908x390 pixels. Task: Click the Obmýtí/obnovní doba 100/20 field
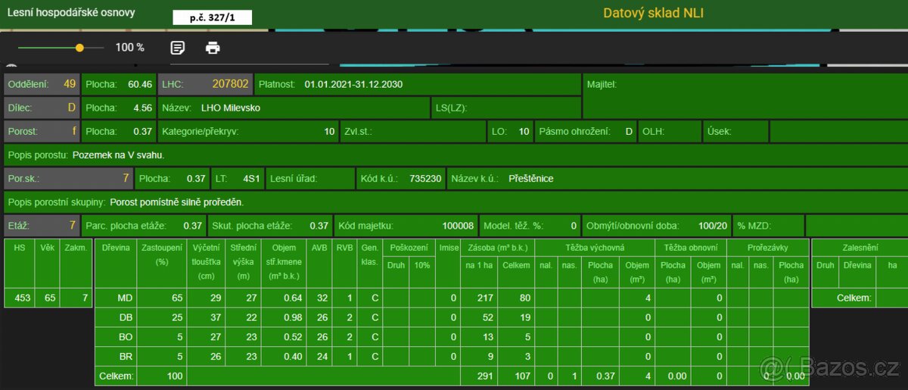657,226
